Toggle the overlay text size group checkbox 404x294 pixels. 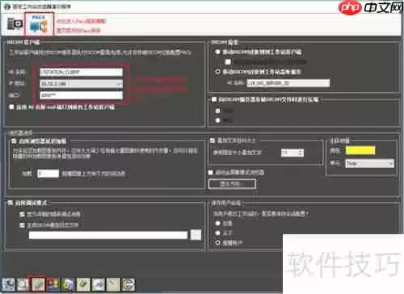point(213,141)
